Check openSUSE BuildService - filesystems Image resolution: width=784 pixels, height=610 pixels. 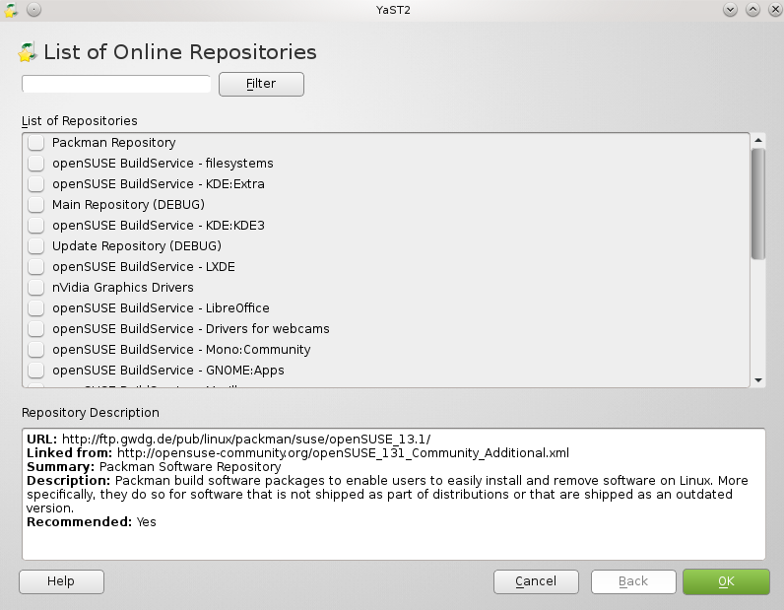point(35,164)
